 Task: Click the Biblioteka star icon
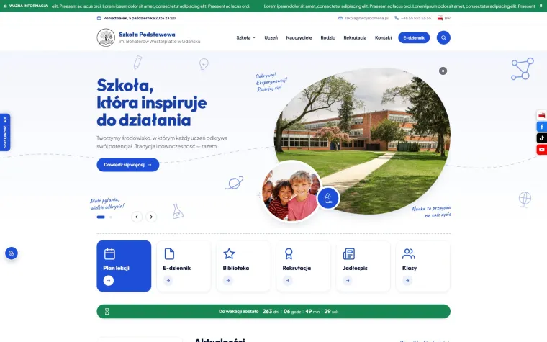tap(229, 253)
